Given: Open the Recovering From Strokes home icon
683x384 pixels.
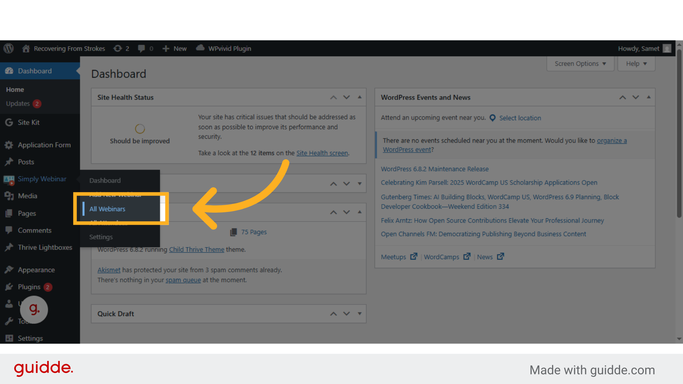Looking at the screenshot, I should pos(26,48).
